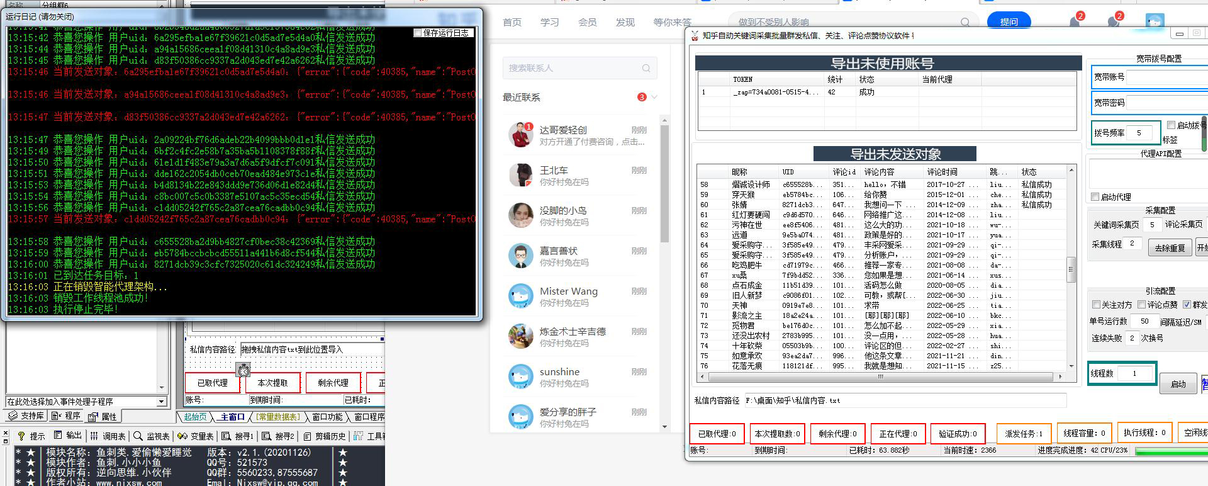Click the comment table scroll-down arrow

(x=1071, y=366)
